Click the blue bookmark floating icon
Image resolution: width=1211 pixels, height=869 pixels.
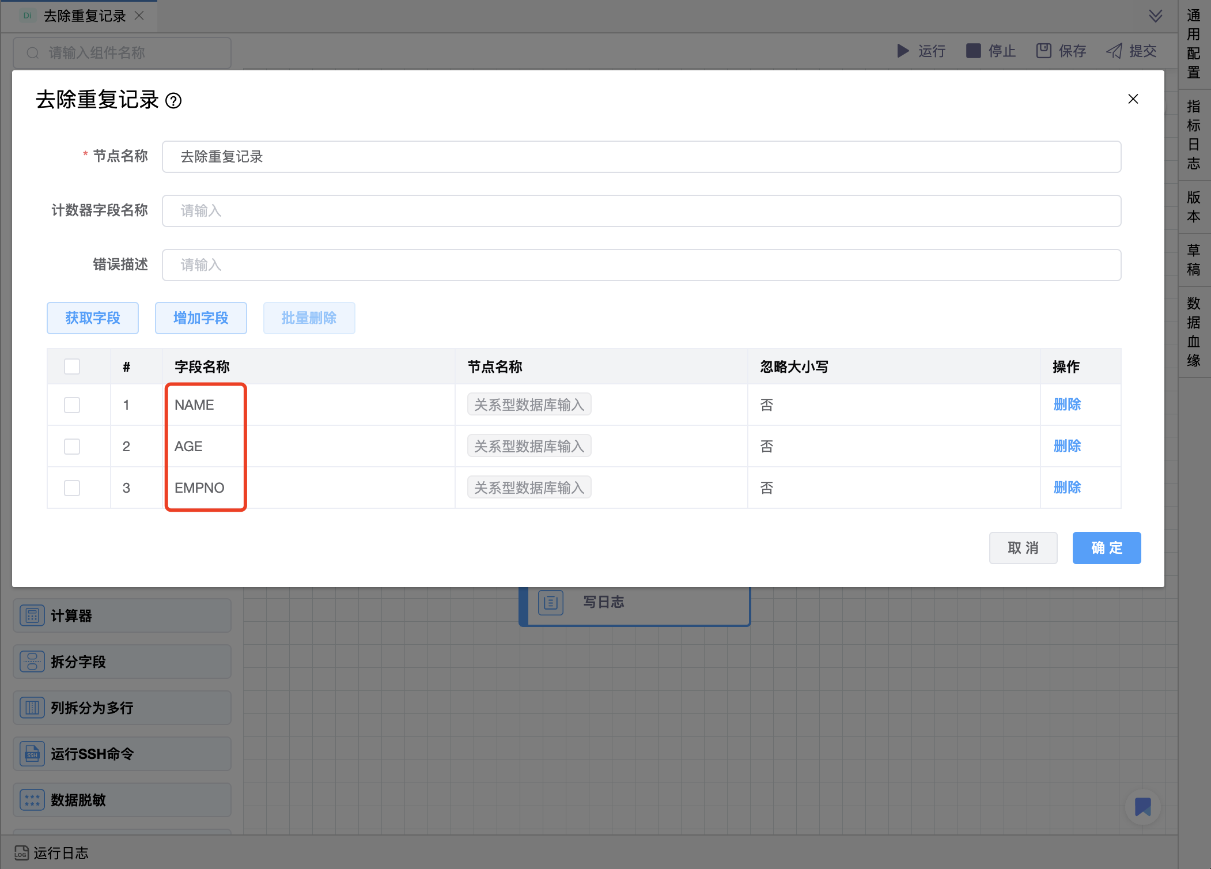point(1142,806)
